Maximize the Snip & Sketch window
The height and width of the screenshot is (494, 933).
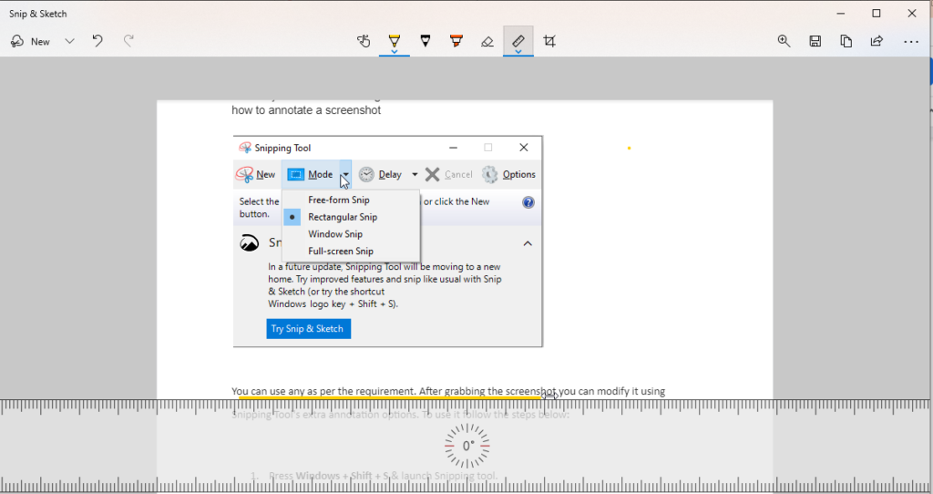876,13
